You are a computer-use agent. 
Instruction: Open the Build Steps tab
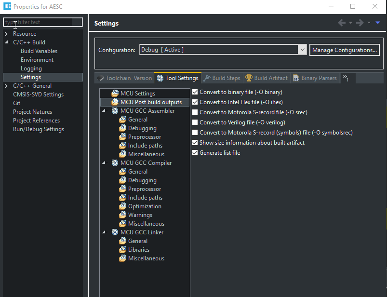point(222,78)
